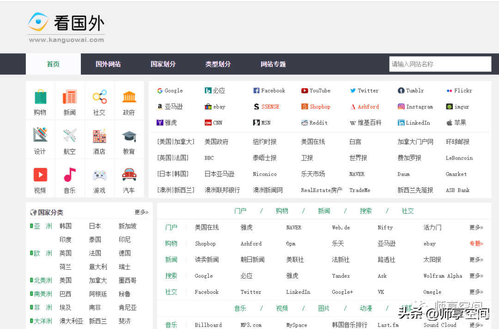Click the YouTube logo icon

pyautogui.click(x=304, y=91)
